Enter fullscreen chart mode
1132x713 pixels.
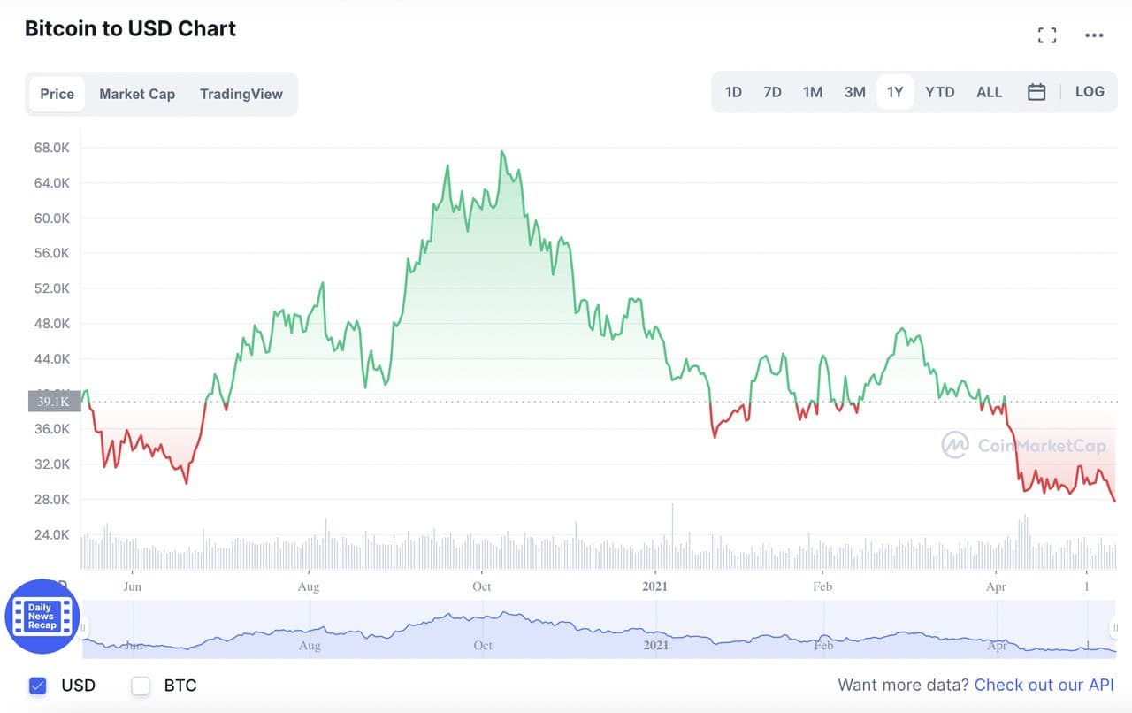[x=1047, y=35]
